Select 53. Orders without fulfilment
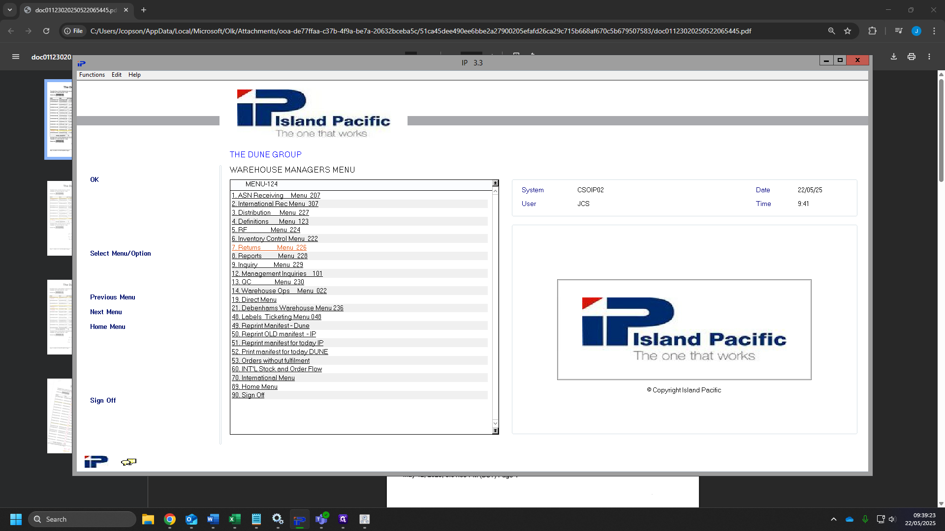Image resolution: width=945 pixels, height=531 pixels. 271,361
